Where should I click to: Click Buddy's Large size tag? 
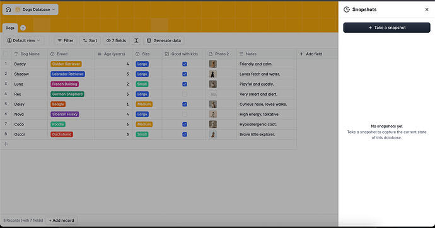142,64
